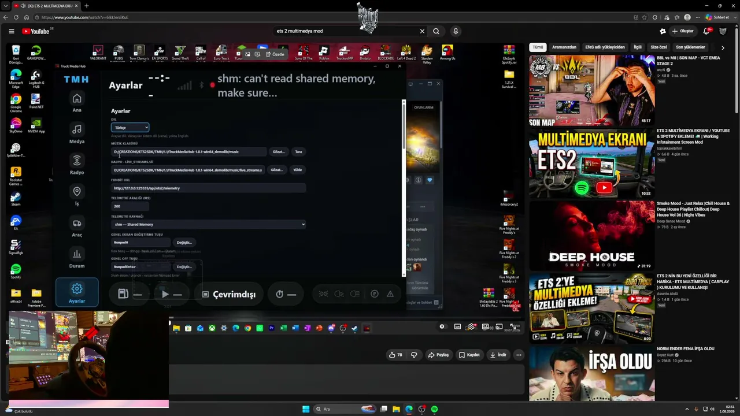Image resolution: width=740 pixels, height=416 pixels.
Task: Open the video more actions menu
Action: pos(519,355)
